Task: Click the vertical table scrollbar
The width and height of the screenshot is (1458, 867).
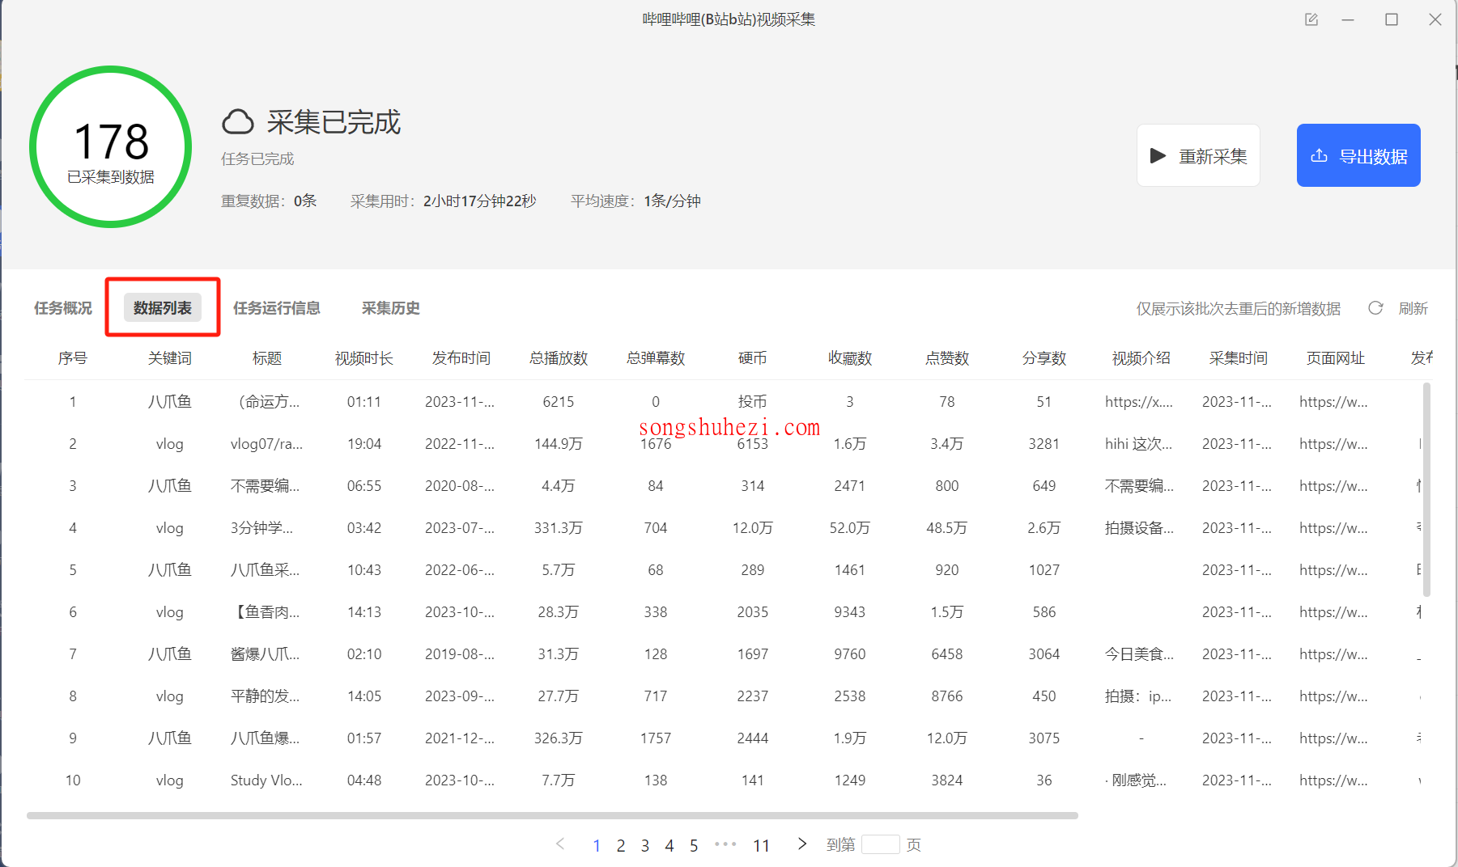Action: click(x=1426, y=489)
